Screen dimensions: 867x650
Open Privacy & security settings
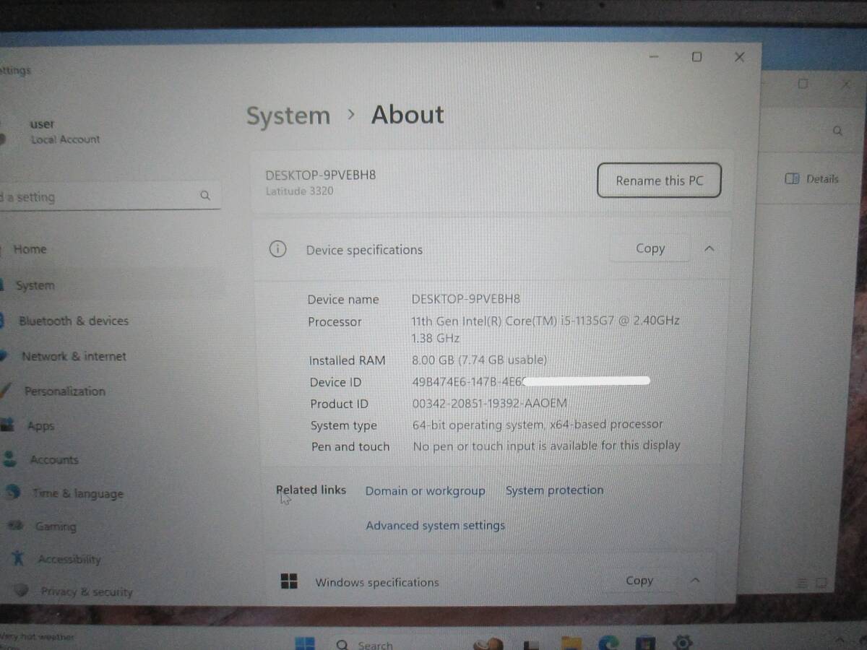pos(86,591)
